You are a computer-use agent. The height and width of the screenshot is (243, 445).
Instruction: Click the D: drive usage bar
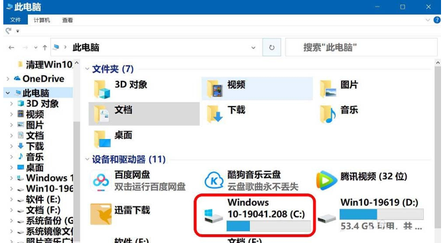tap(381, 214)
